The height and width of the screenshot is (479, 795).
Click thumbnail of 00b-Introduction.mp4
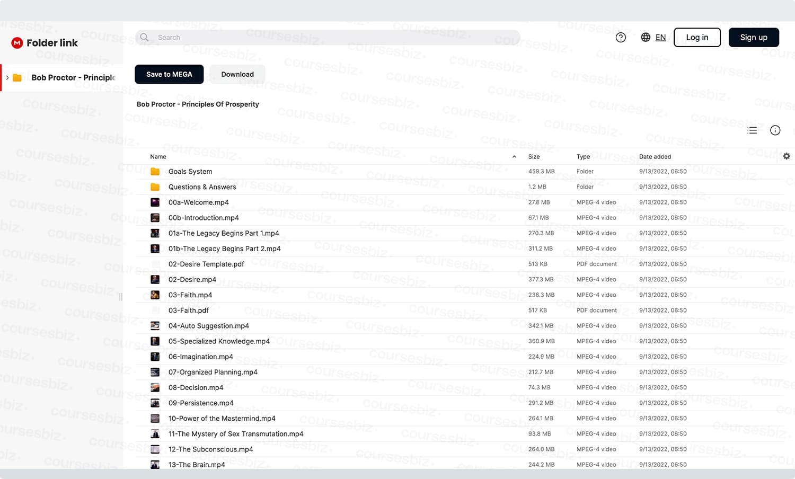click(155, 218)
